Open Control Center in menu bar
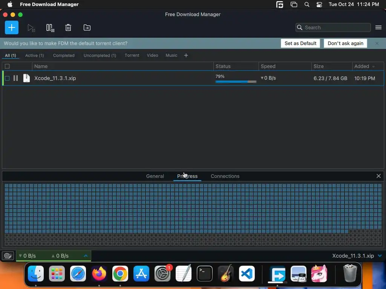The width and height of the screenshot is (386, 289). pos(319,5)
